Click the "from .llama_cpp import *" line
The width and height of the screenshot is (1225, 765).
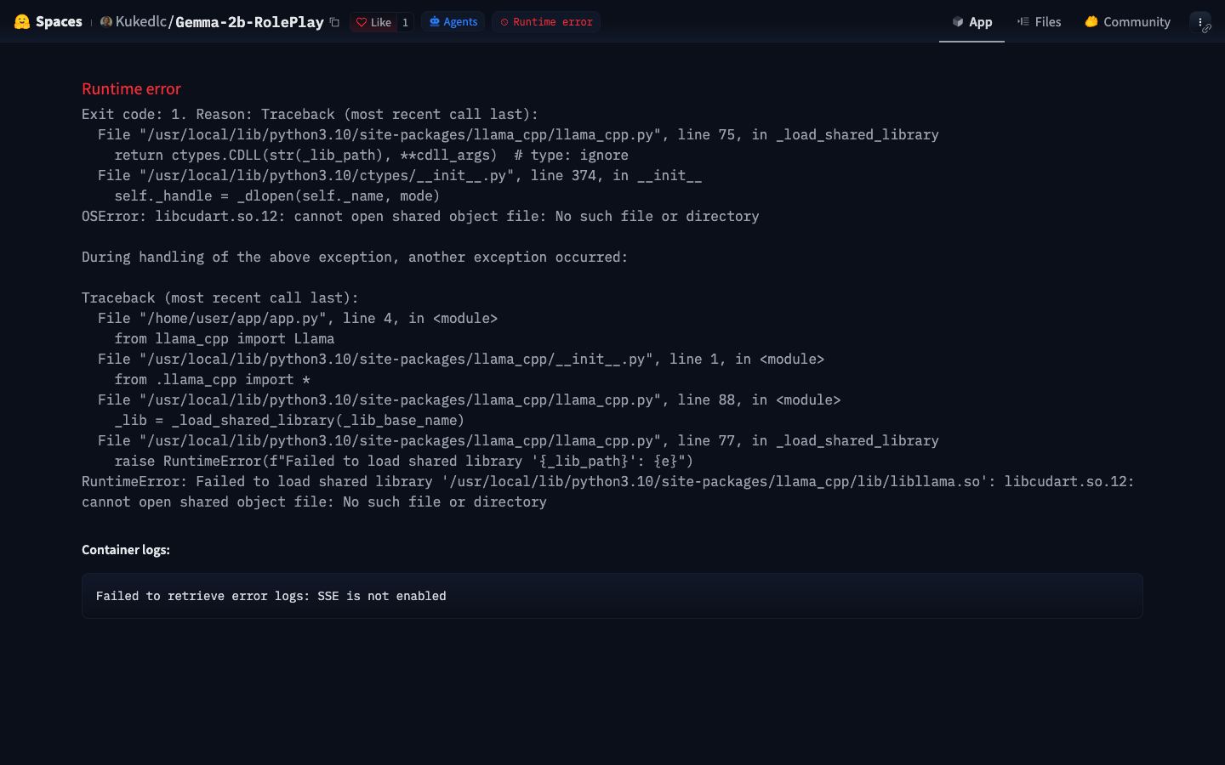point(213,380)
